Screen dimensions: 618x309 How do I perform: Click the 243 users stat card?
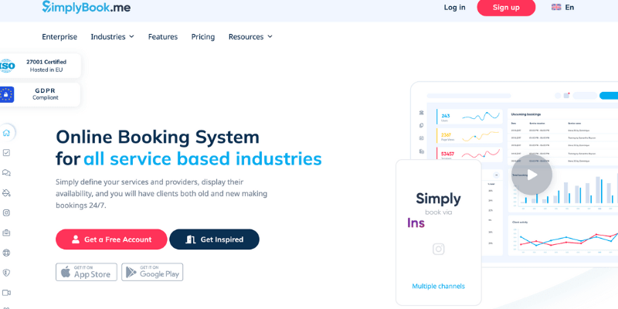point(470,117)
